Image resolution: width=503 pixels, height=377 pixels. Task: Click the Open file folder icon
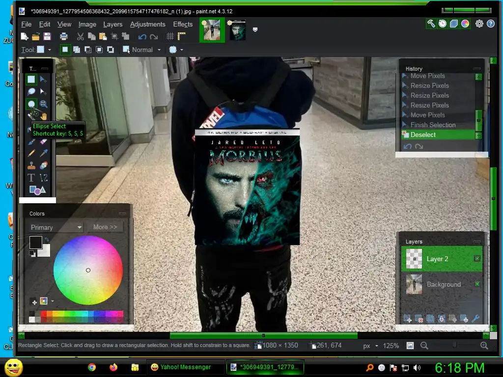click(x=35, y=36)
